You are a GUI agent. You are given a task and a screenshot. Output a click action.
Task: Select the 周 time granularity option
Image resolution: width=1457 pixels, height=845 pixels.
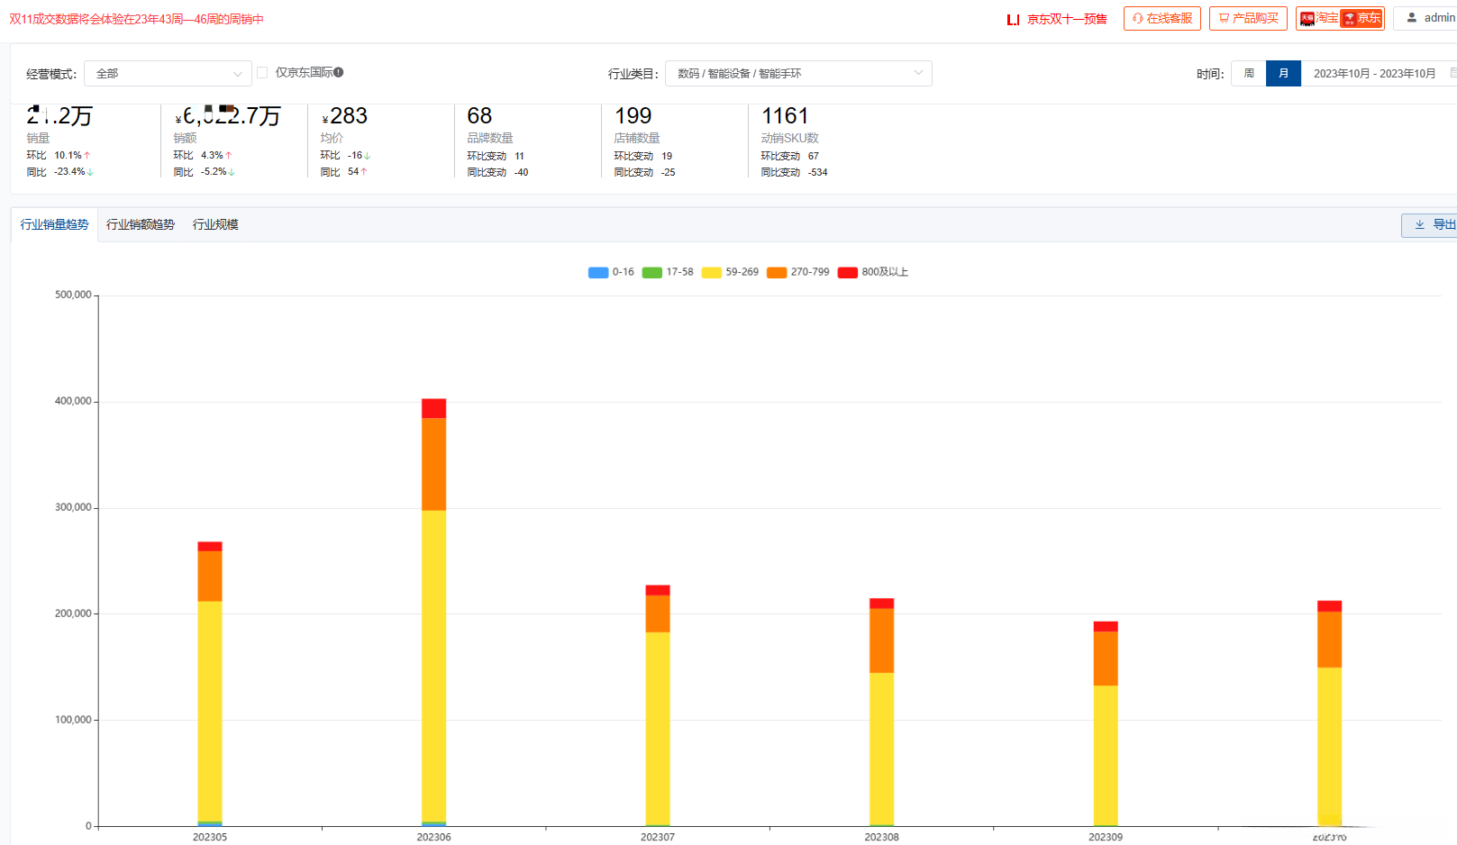click(1249, 73)
